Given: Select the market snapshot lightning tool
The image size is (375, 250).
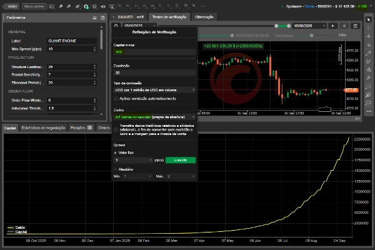Looking at the screenshot, I should tap(369, 36).
